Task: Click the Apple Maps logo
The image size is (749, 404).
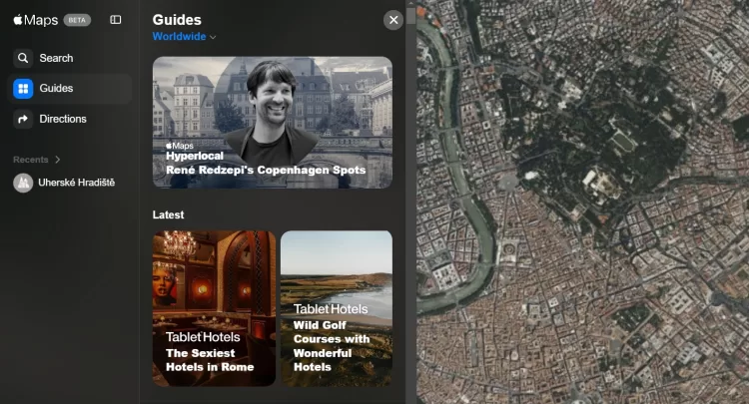Action: pos(35,20)
